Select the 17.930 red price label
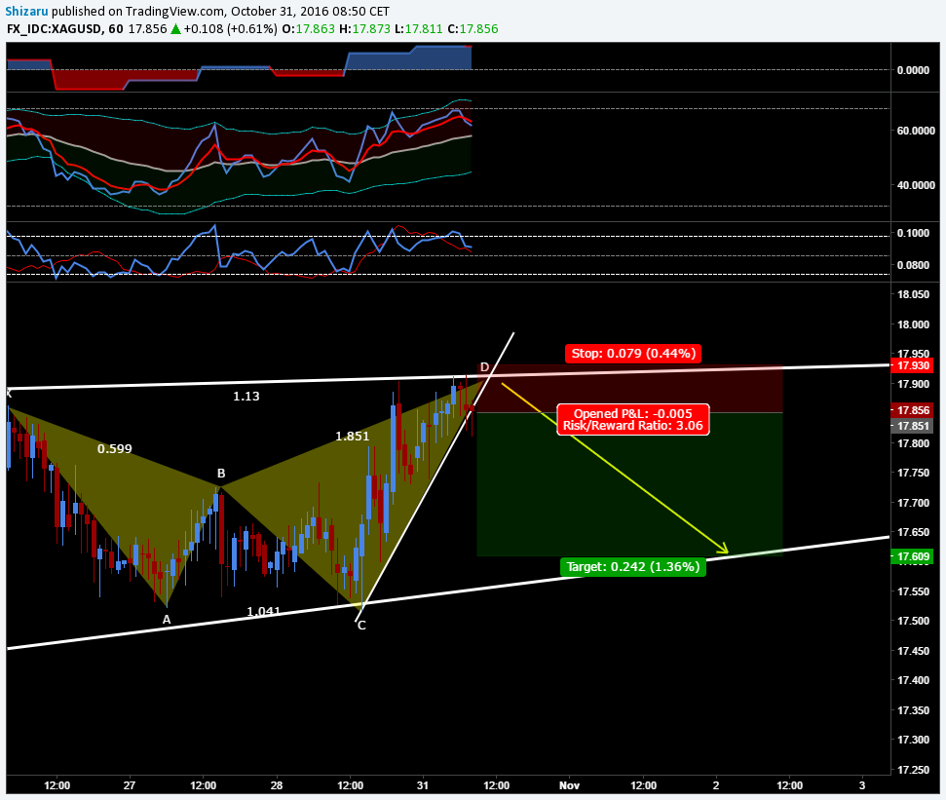 pos(912,365)
